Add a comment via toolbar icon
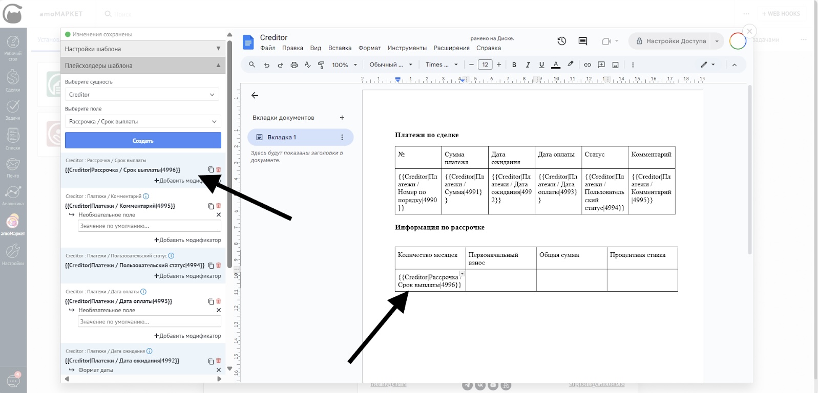 (x=601, y=65)
